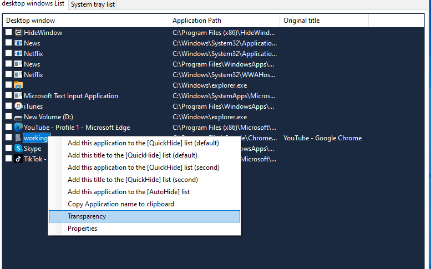Screen dimensions: 431x269
Task: Check the iTunes checkbox
Action: point(8,106)
